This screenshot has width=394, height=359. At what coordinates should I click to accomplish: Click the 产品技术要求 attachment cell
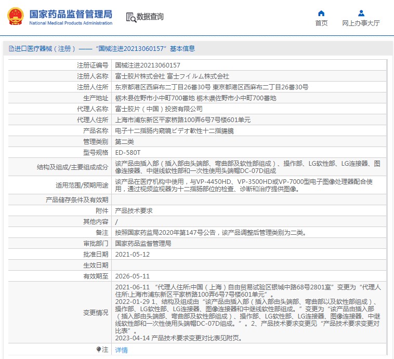click(x=133, y=211)
